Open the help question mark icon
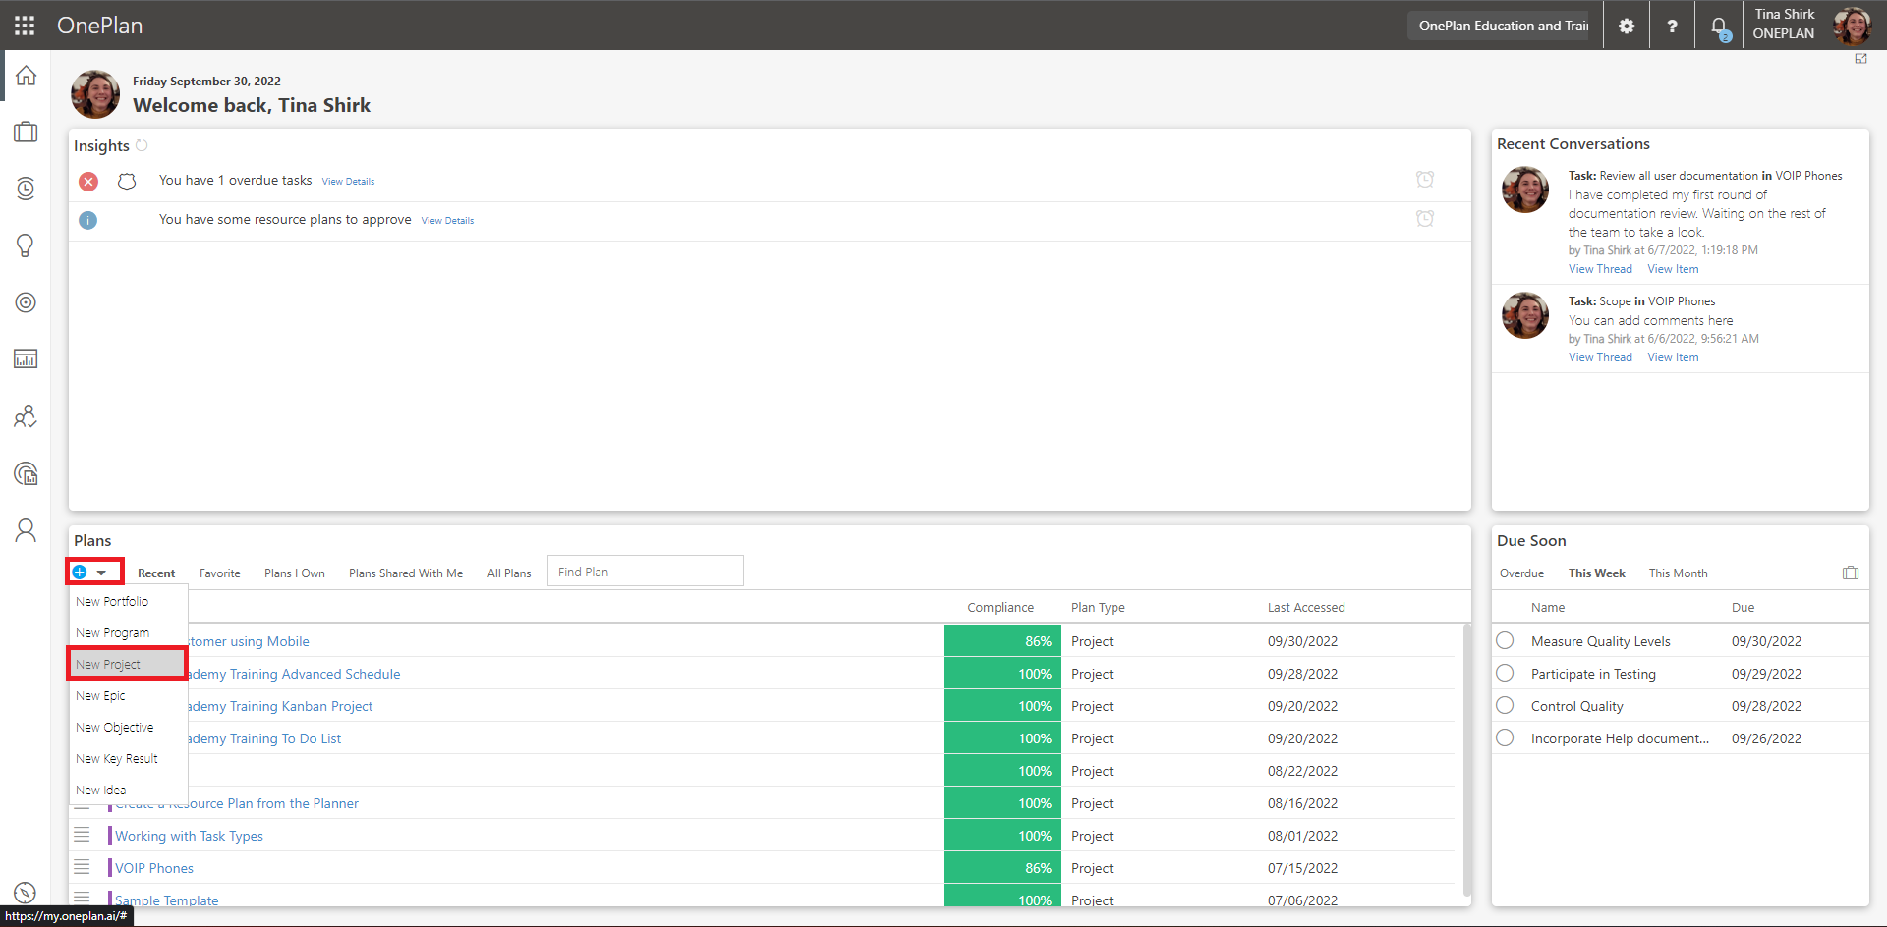1887x927 pixels. pos(1672,26)
